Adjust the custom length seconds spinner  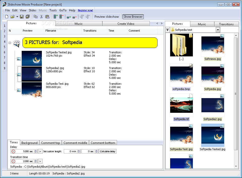(97, 151)
